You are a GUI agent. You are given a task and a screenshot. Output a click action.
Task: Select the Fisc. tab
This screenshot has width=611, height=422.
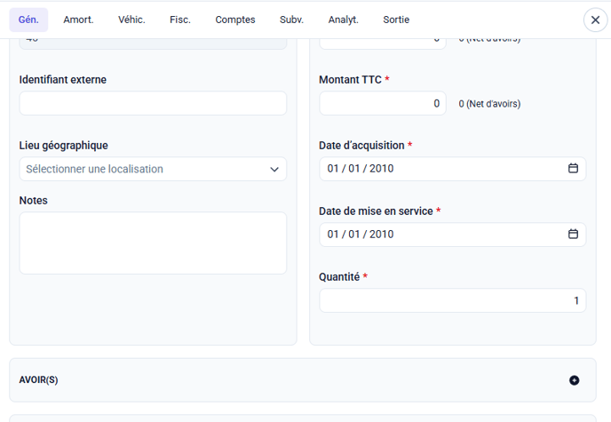click(x=180, y=20)
